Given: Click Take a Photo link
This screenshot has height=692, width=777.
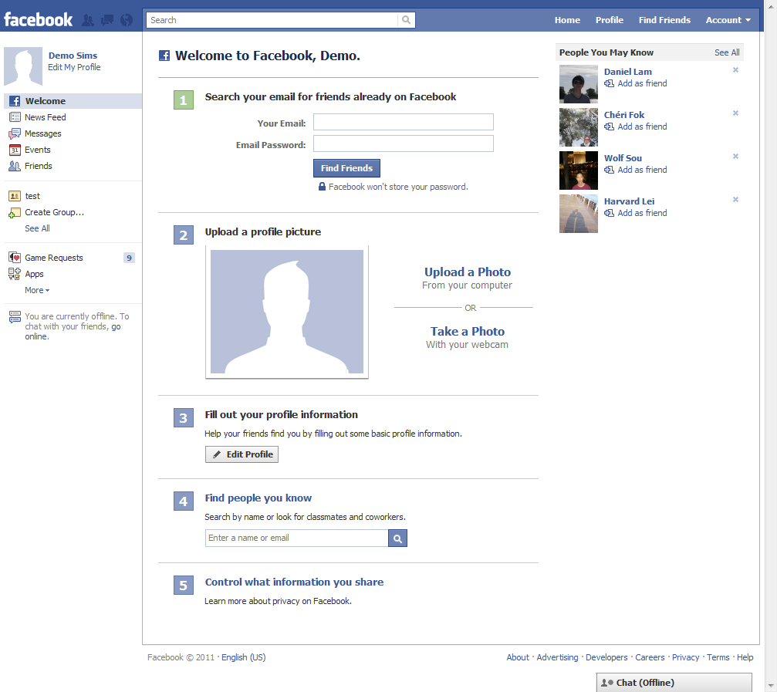Looking at the screenshot, I should pyautogui.click(x=468, y=332).
